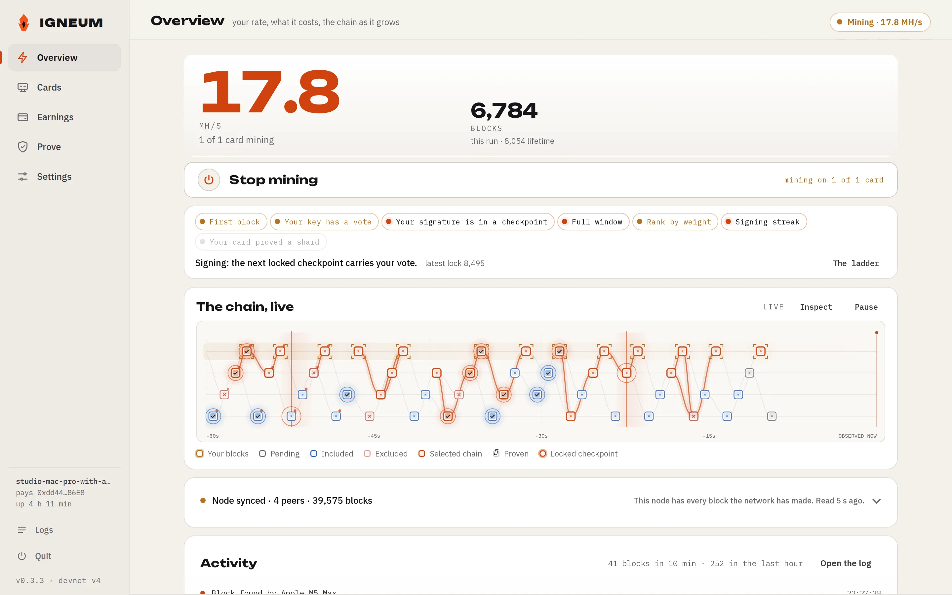Image resolution: width=952 pixels, height=595 pixels.
Task: Click the Your blocks legend marker
Action: (x=200, y=454)
